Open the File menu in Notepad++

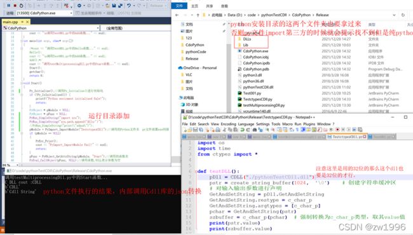(185, 124)
